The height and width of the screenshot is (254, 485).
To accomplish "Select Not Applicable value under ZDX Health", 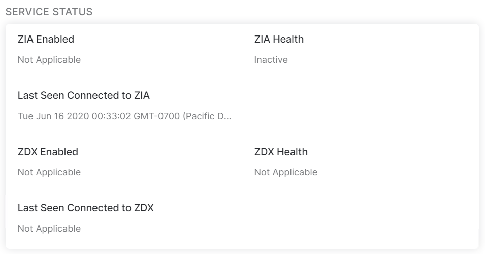I will pos(285,172).
